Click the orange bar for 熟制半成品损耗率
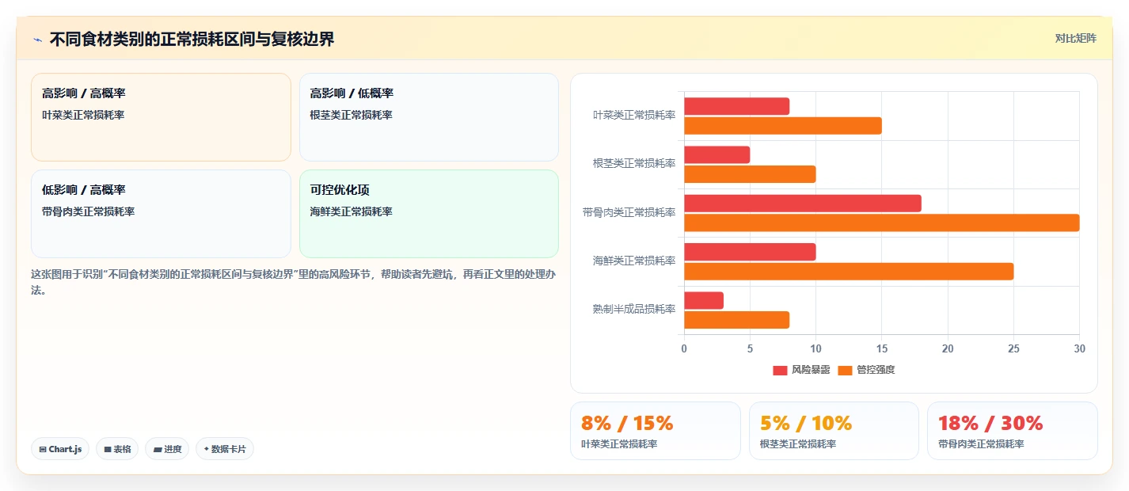This screenshot has height=491, width=1129. [x=736, y=320]
